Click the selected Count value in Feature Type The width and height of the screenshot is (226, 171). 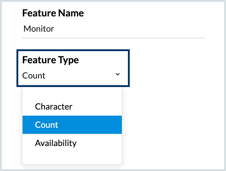tap(34, 76)
